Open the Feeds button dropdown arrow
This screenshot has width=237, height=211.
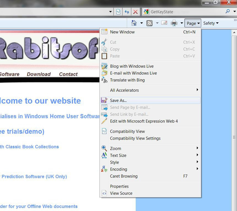157,23
